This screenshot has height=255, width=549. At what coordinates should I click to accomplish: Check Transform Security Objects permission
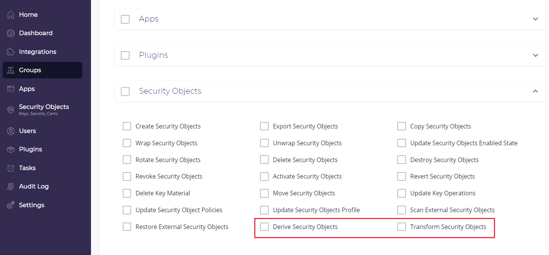point(401,227)
